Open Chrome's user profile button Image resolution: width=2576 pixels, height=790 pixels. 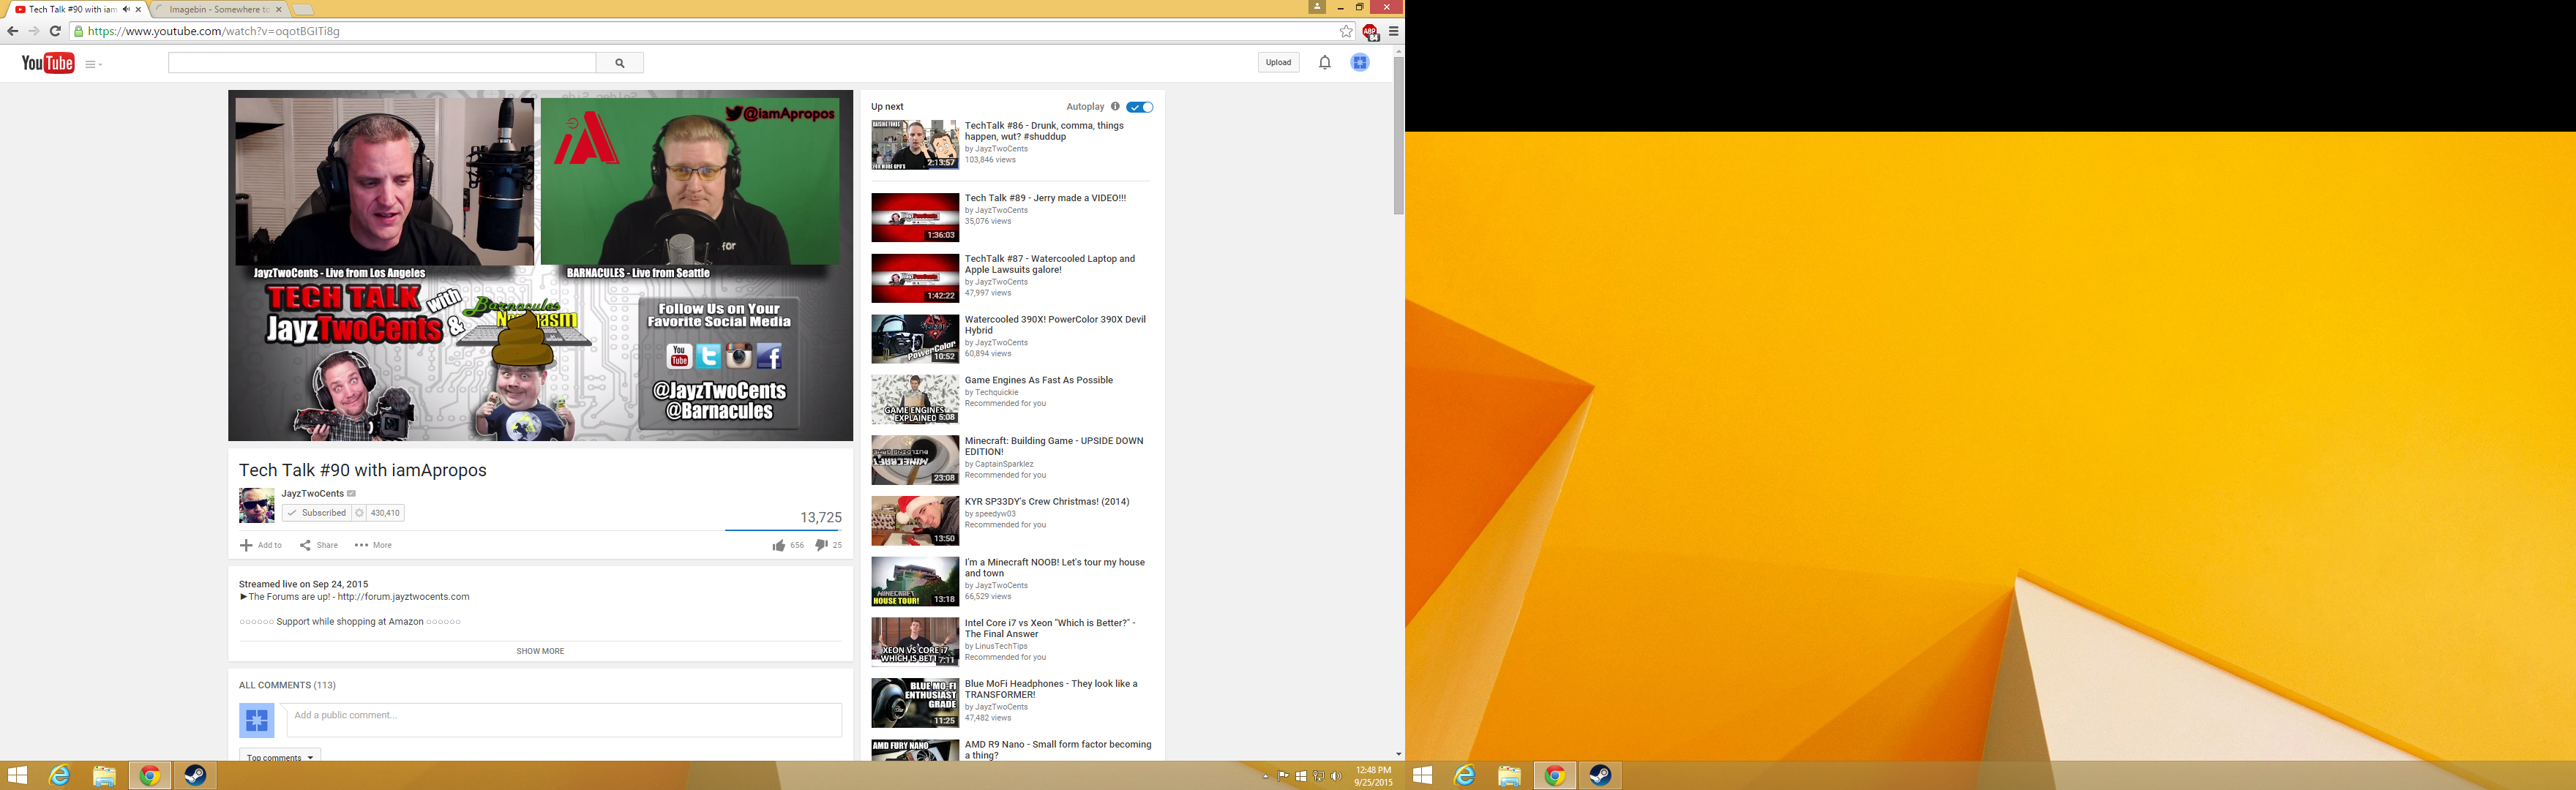coord(1317,6)
